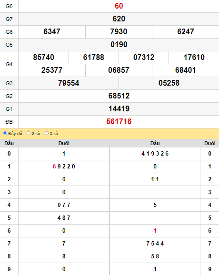Click tail digits "6 9 2 2 0" cell

pos(64,167)
